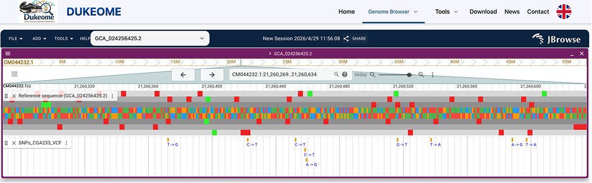Open Reference sequence track options menu
This screenshot has height=183, width=592.
112,96
